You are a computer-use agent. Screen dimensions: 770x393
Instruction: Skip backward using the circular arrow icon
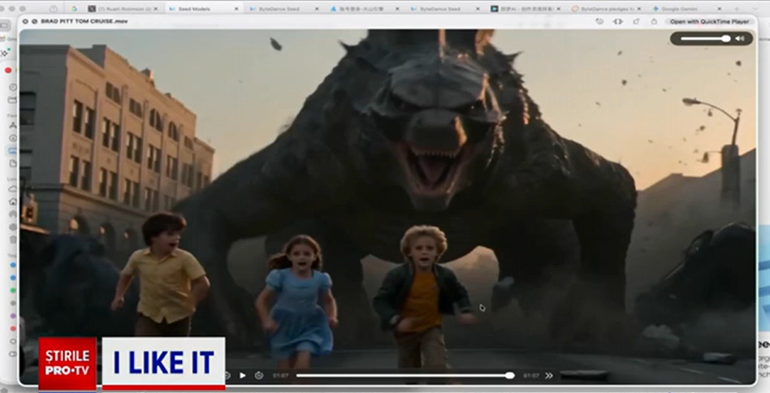(x=227, y=375)
